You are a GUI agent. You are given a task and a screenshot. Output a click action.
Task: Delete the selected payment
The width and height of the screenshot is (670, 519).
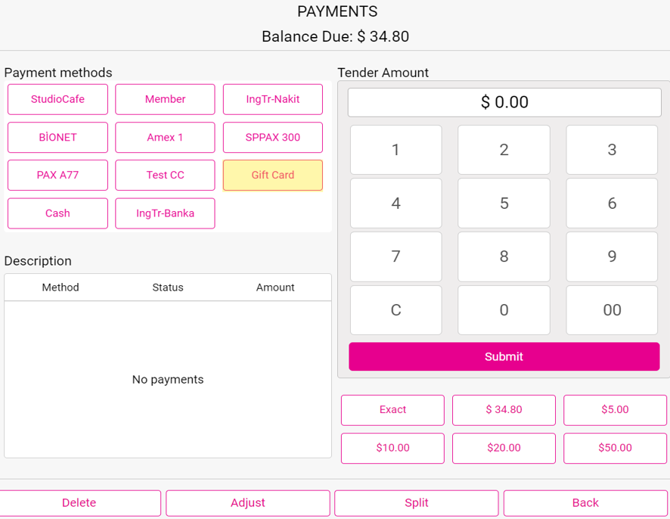(79, 503)
